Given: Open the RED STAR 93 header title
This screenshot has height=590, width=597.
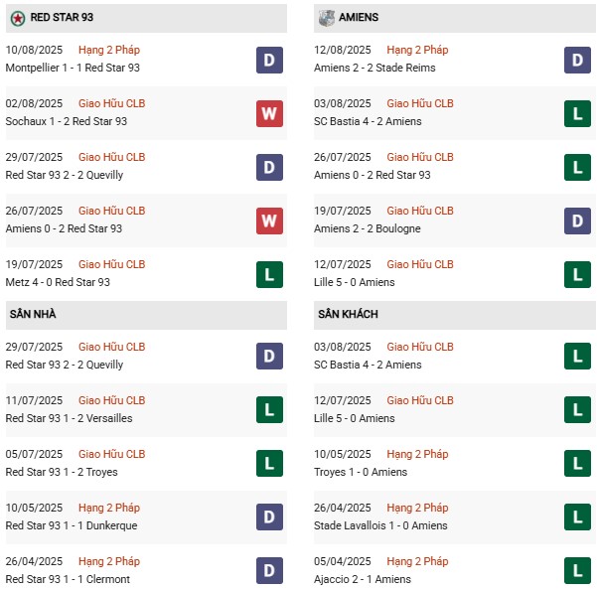Looking at the screenshot, I should pyautogui.click(x=62, y=18).
